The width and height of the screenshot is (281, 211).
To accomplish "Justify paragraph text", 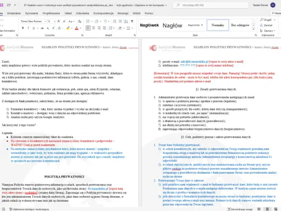I will pos(104,28).
